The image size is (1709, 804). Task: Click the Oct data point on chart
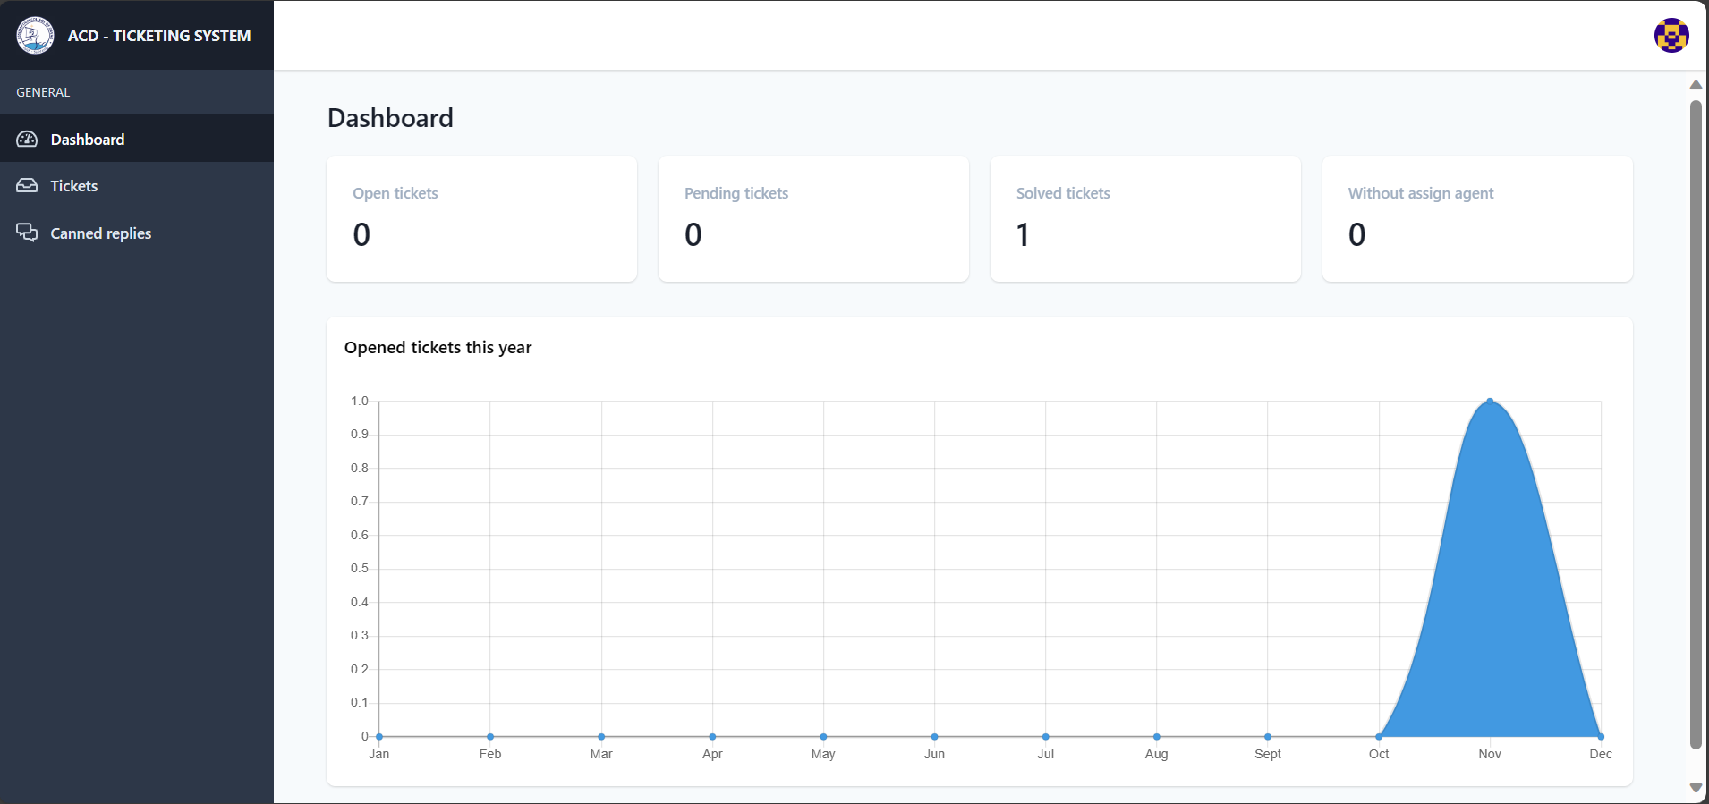click(x=1379, y=736)
